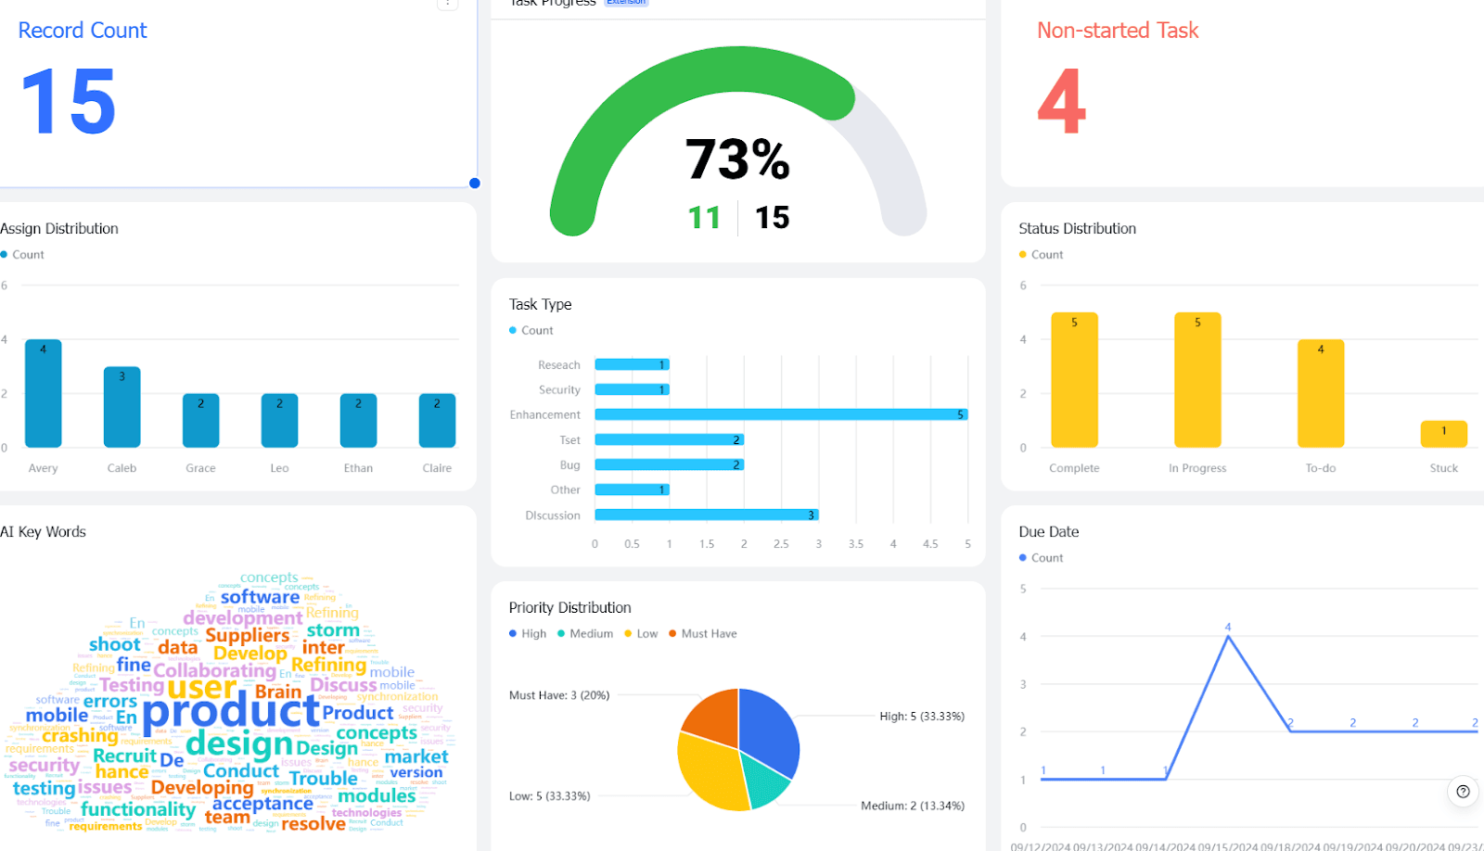This screenshot has height=851, width=1484.
Task: Toggle Count legend in Due Date chart
Action: pyautogui.click(x=1042, y=558)
